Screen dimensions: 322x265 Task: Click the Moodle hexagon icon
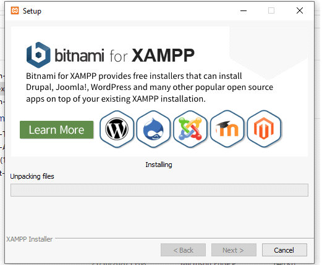(x=227, y=129)
